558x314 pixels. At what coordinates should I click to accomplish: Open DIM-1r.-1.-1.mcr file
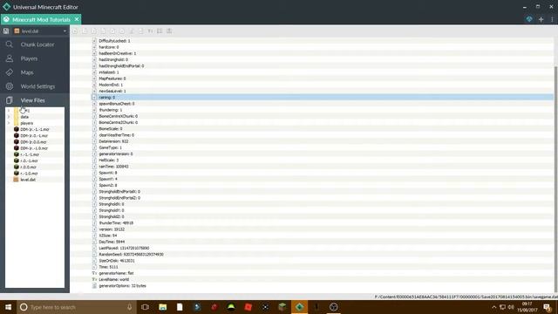coord(34,129)
